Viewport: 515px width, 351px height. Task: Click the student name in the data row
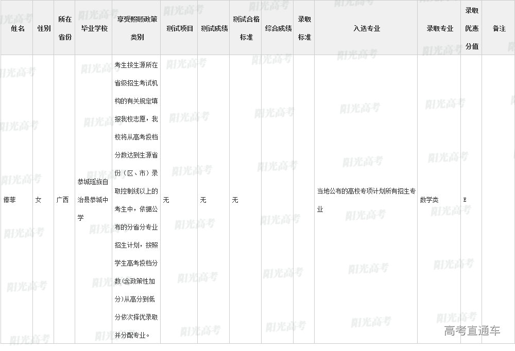tap(10, 200)
